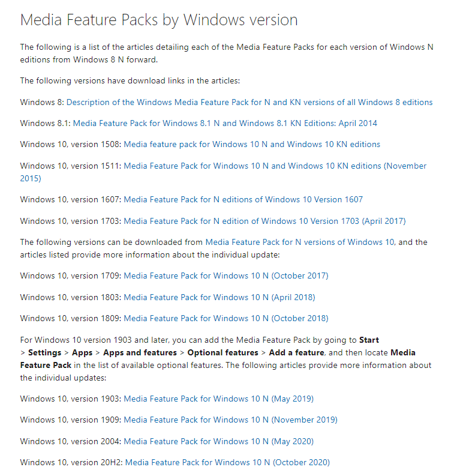Screen dimensions: 466x470
Task: Open the October 2017 Media Feature Pack link
Action: (x=226, y=276)
